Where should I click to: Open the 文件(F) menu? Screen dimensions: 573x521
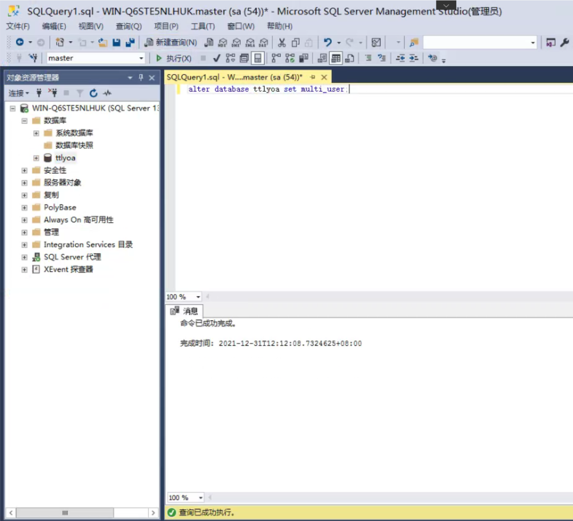(18, 26)
